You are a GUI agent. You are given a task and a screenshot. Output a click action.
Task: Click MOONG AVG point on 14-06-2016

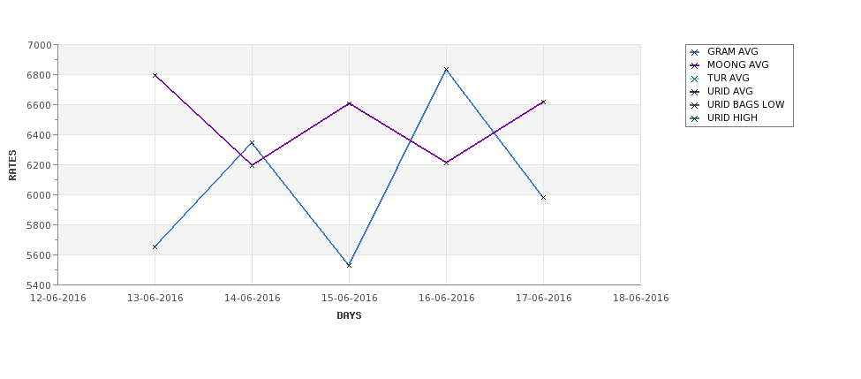click(x=252, y=165)
